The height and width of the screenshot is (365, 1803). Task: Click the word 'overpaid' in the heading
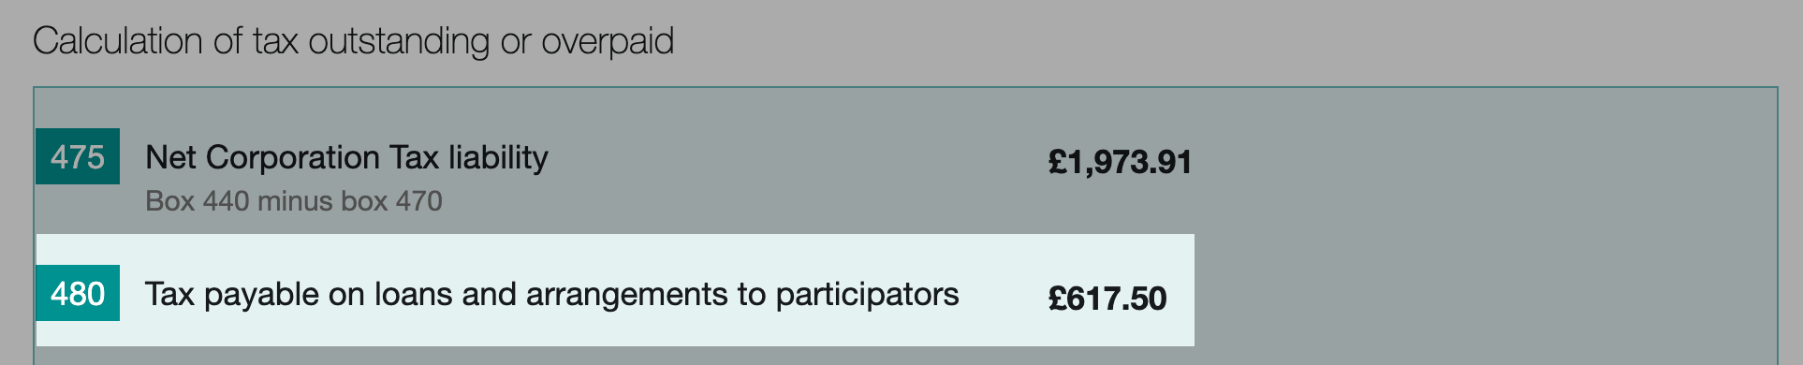[608, 41]
